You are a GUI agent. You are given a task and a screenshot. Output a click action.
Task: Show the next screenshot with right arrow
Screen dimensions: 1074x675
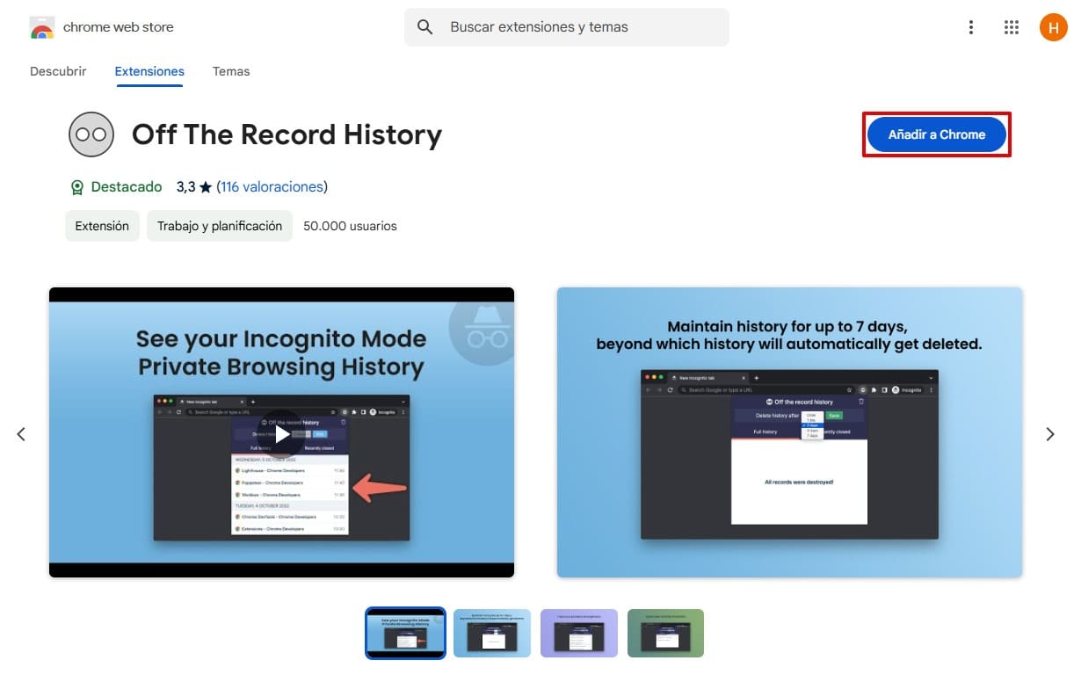(x=1050, y=433)
